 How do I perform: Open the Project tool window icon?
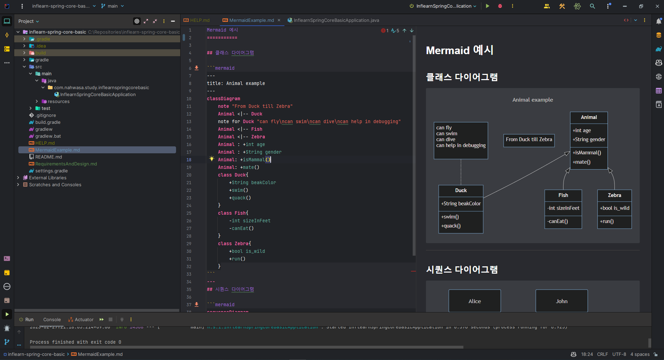pyautogui.click(x=7, y=21)
